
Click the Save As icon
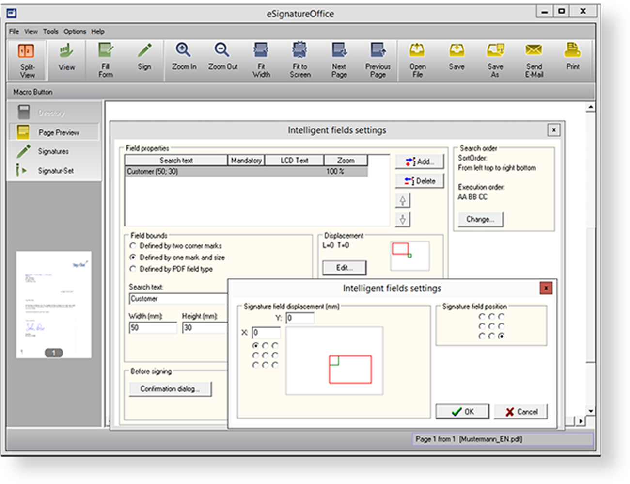pyautogui.click(x=495, y=60)
